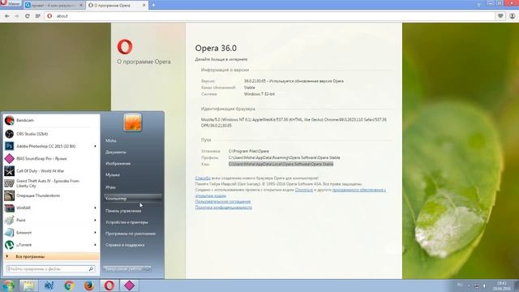Image resolution: width=519 pixels, height=292 pixels.
Task: Open Политика конфиденциальности link
Action: (x=224, y=208)
